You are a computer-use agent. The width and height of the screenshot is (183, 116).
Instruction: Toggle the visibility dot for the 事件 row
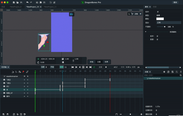[x=24, y=96]
